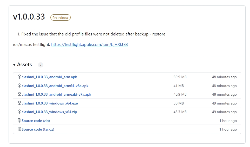Download clashmi_1.0.0.33_android_arm64-v8a.apk
This screenshot has height=147, width=250.
click(x=55, y=86)
